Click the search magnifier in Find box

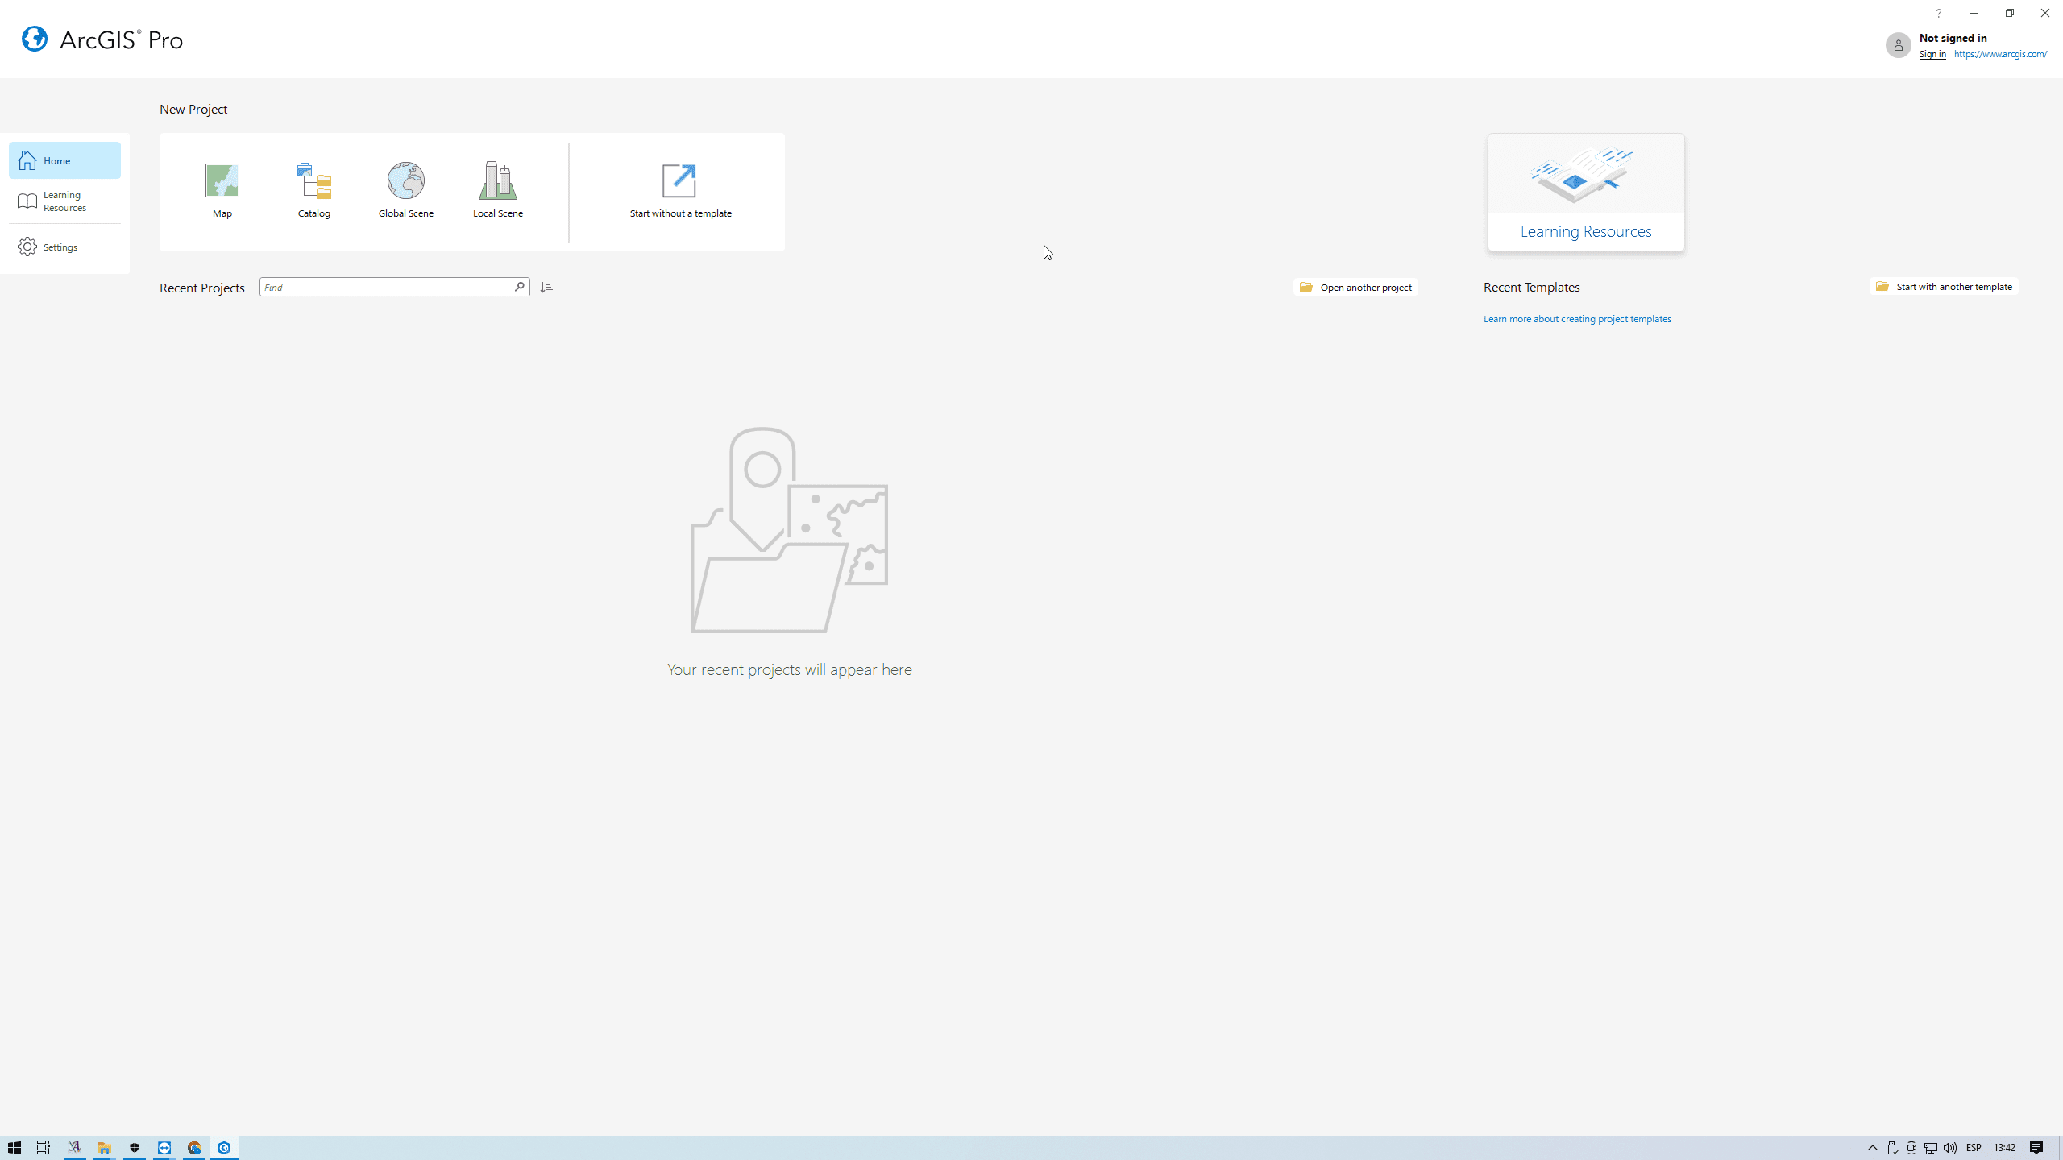(x=520, y=287)
